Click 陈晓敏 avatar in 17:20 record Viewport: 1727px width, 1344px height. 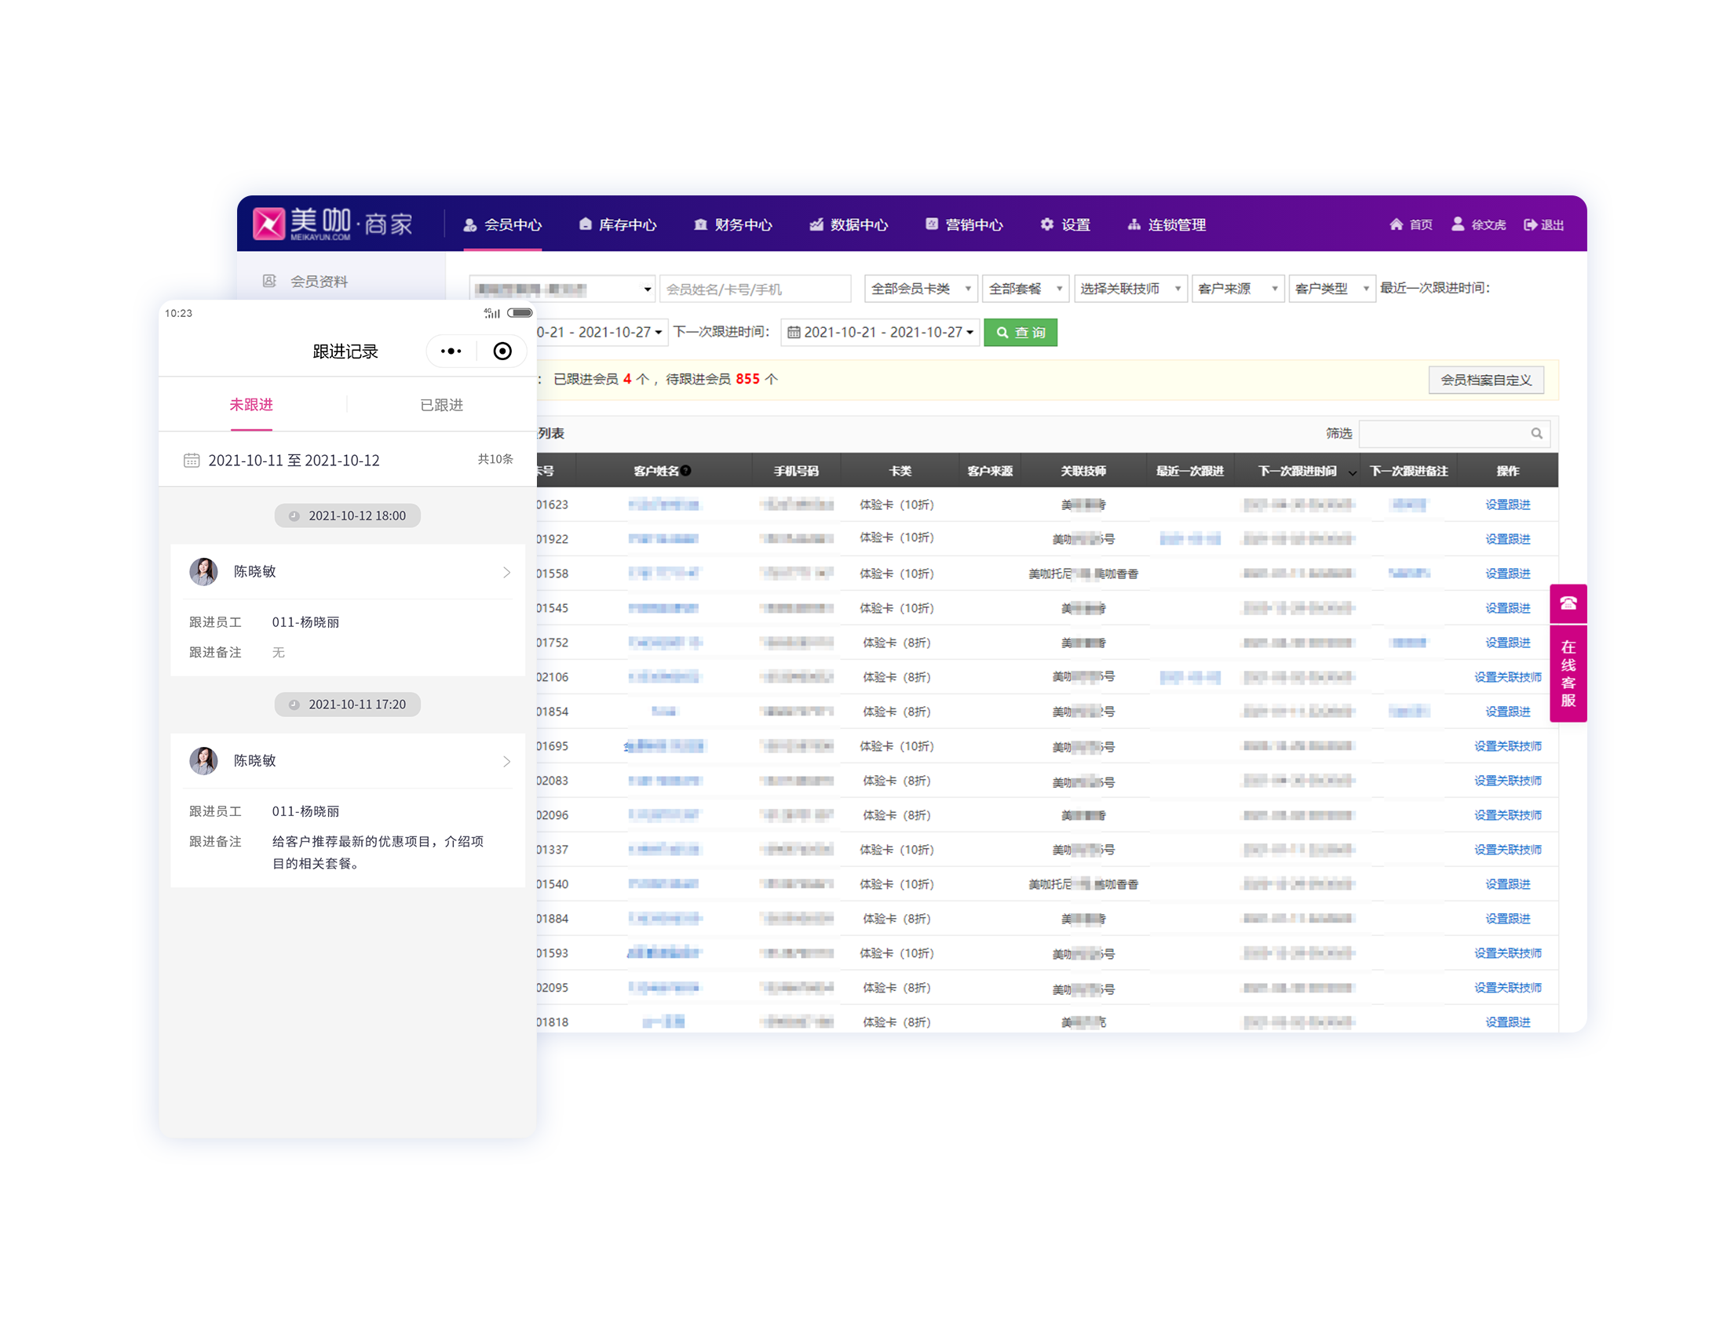coord(203,762)
